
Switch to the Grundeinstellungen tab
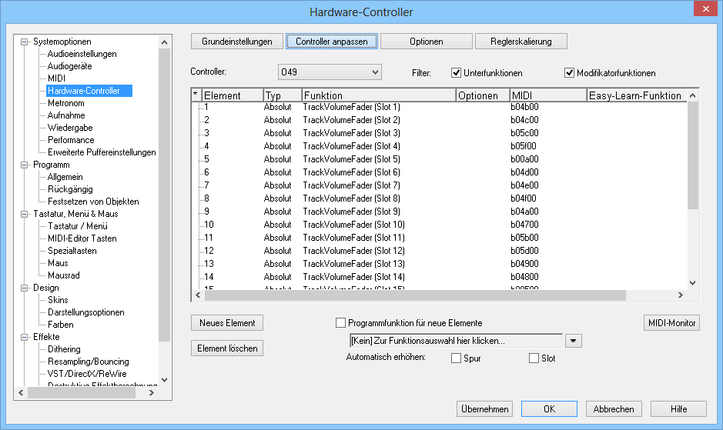click(x=236, y=41)
